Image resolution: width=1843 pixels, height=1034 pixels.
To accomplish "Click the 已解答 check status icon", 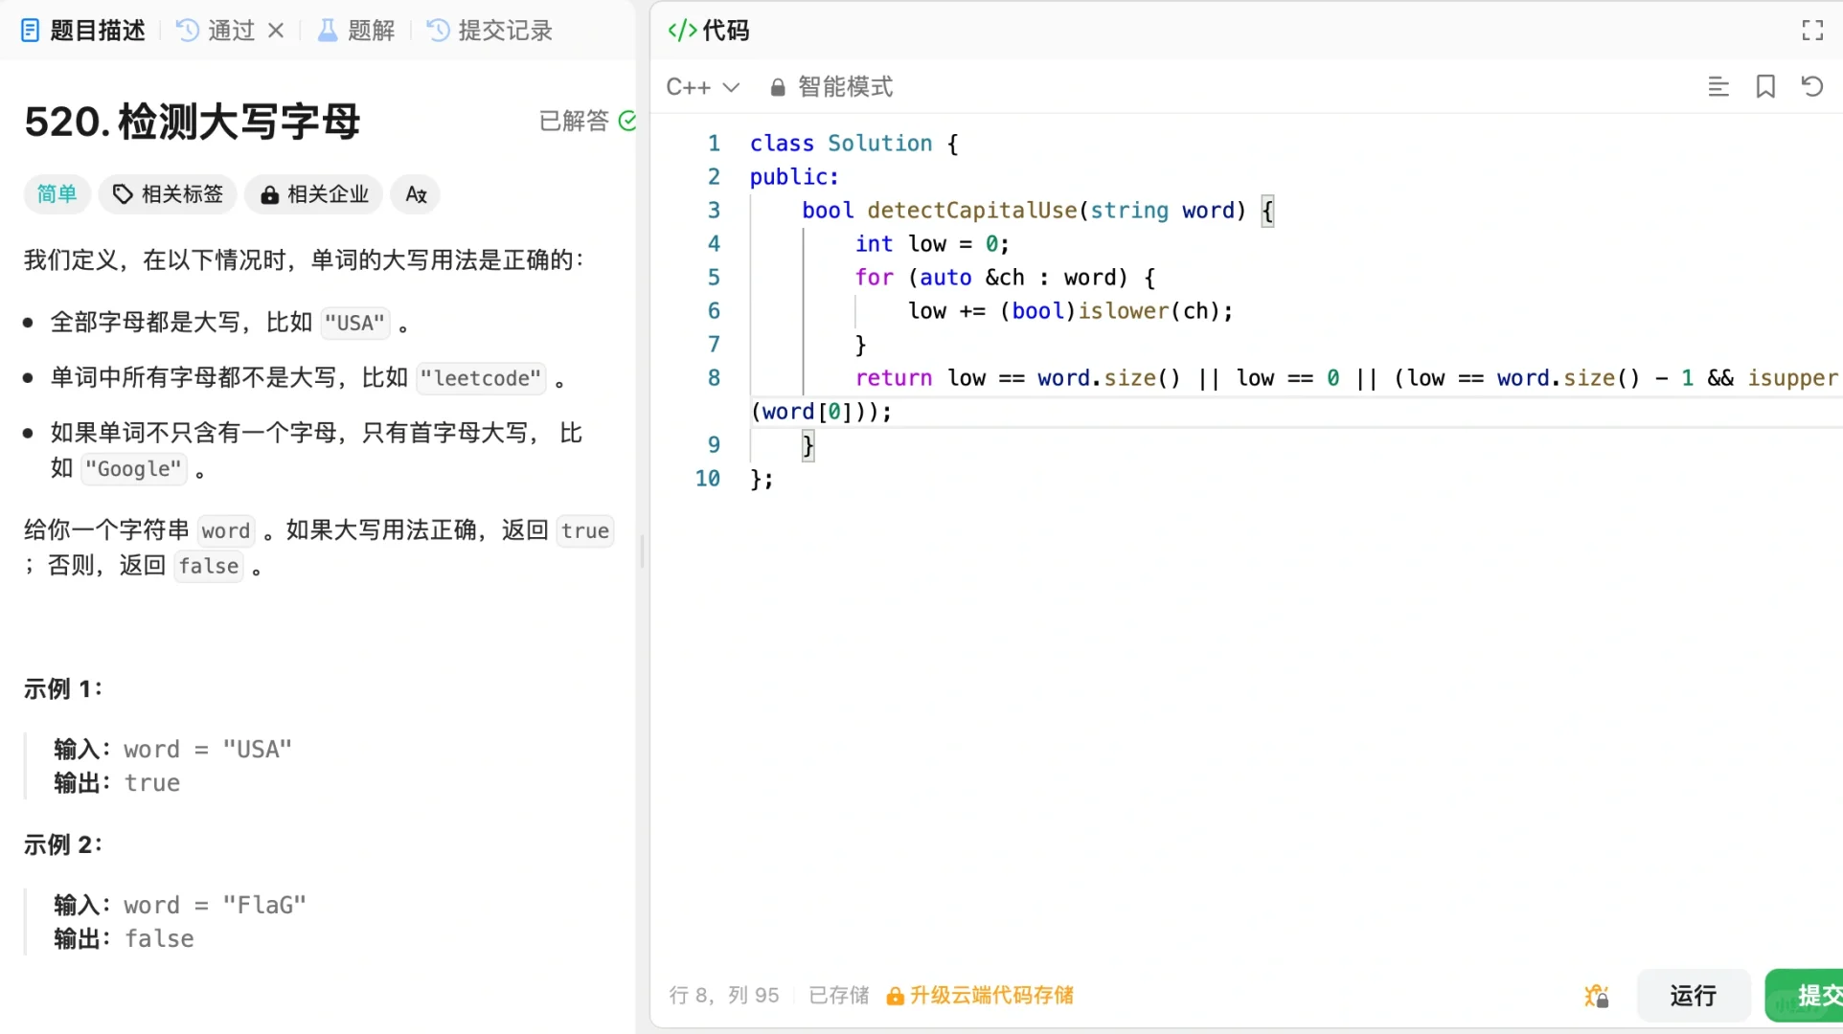I will (627, 121).
